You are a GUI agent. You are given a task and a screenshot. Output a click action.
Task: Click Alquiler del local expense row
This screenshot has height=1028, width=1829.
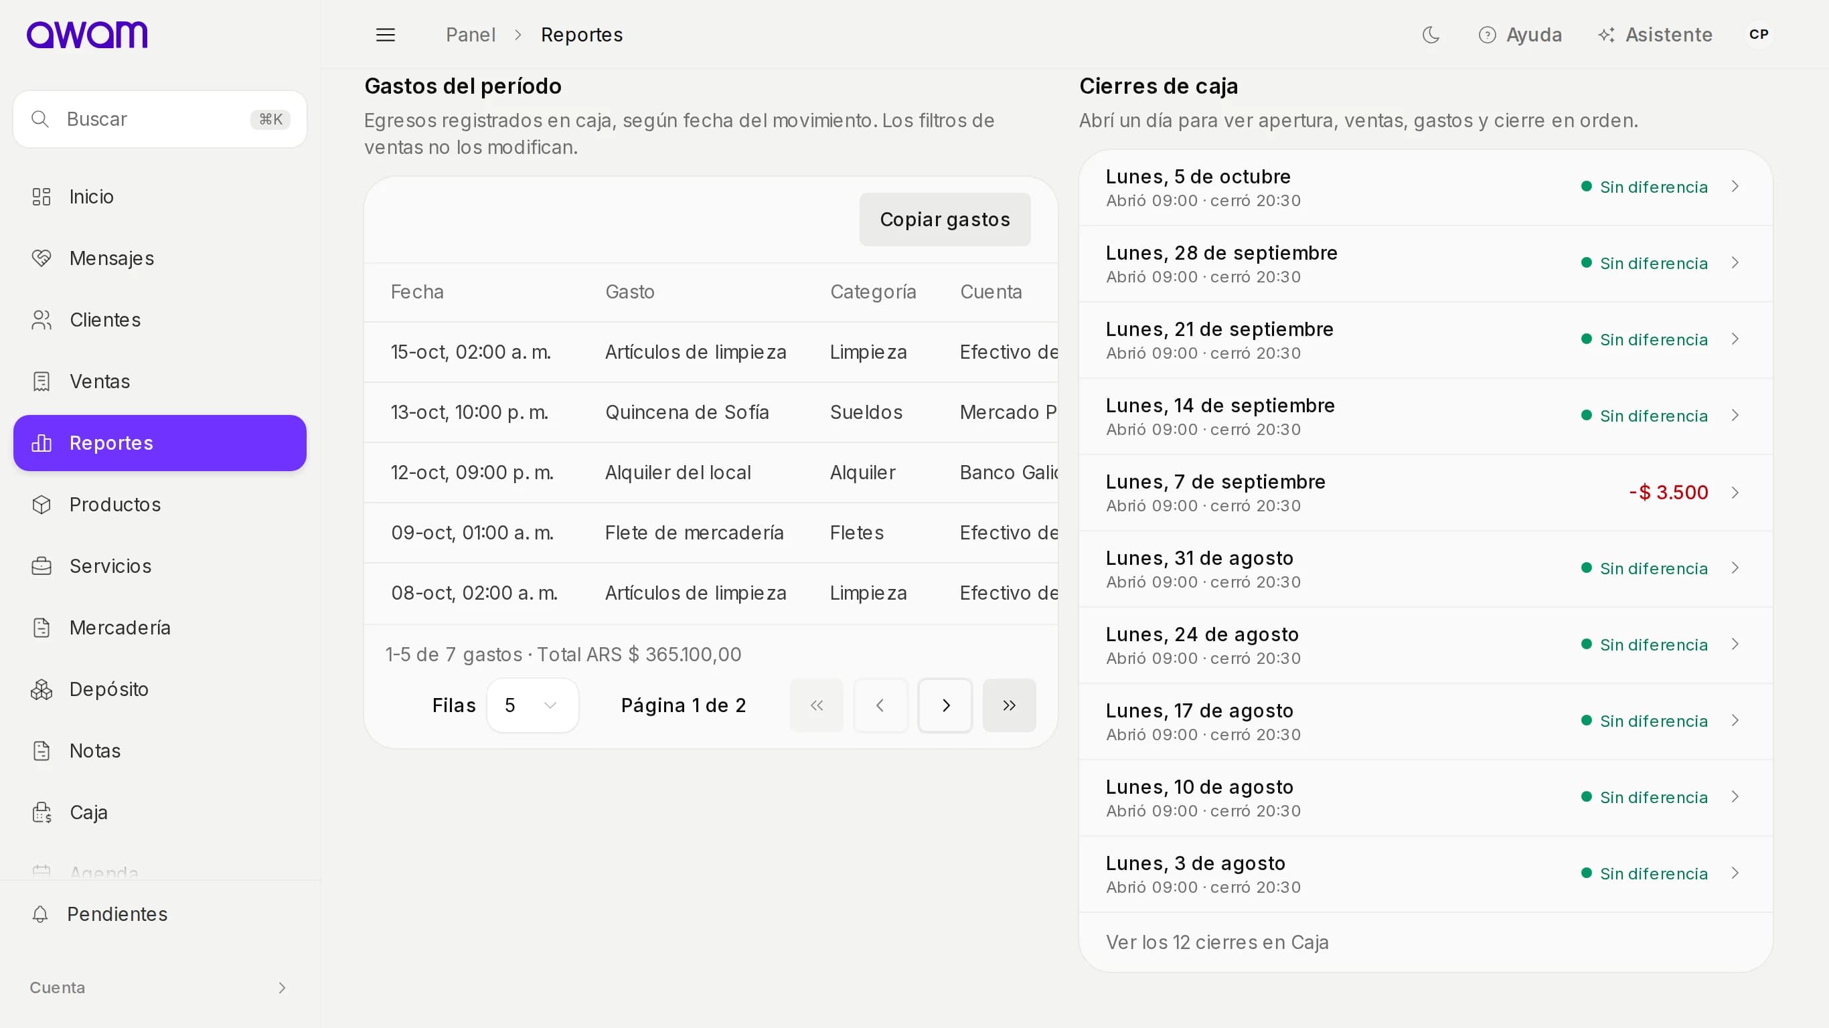[711, 473]
